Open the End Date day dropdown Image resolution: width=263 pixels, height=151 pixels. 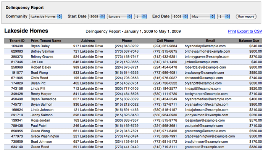[x=223, y=16]
